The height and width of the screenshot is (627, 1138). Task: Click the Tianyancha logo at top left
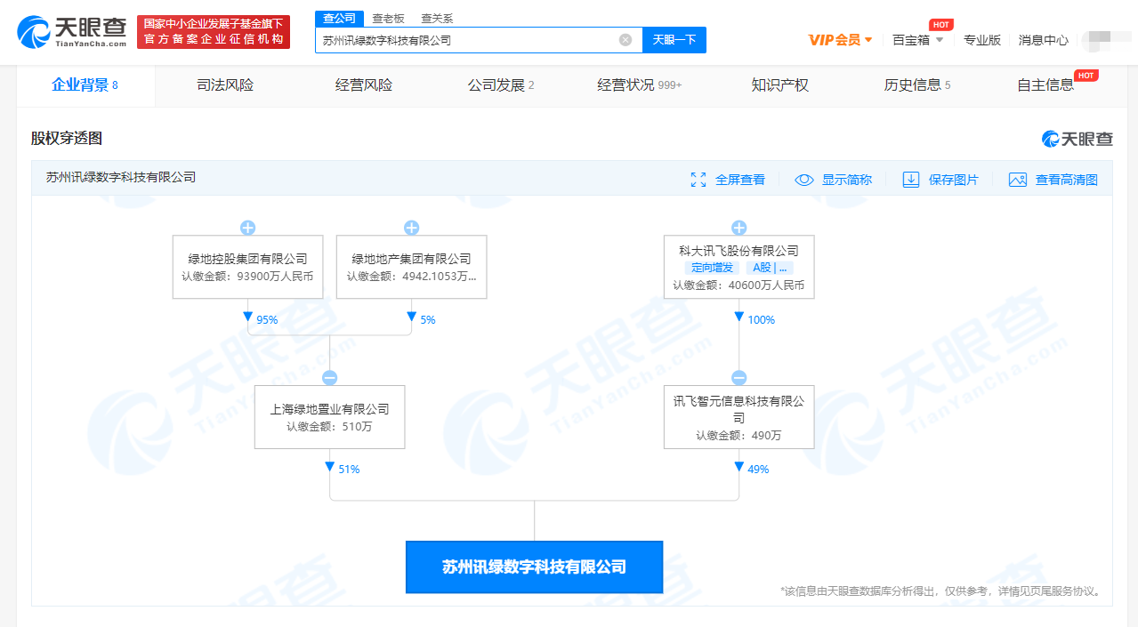click(73, 32)
